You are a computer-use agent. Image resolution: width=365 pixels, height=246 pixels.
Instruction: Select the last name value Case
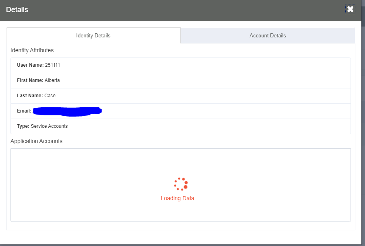coord(50,96)
